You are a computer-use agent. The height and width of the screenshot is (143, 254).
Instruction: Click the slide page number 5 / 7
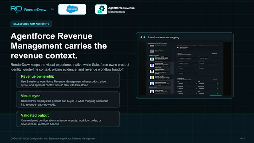pyautogui.click(x=243, y=139)
